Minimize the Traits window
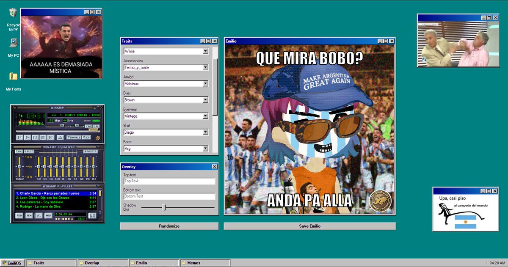The height and width of the screenshot is (267, 508). point(203,41)
